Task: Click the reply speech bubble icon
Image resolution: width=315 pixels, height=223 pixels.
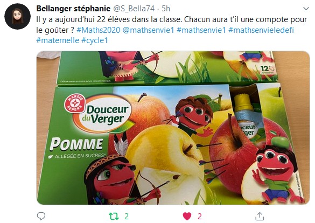Action: tap(41, 216)
